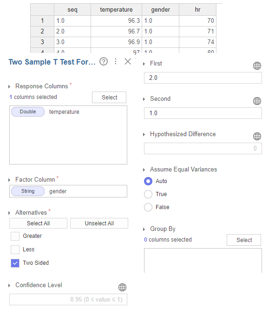Image resolution: width=275 pixels, height=315 pixels.
Task: Click temperature cell 96.3
Action: click(x=116, y=21)
